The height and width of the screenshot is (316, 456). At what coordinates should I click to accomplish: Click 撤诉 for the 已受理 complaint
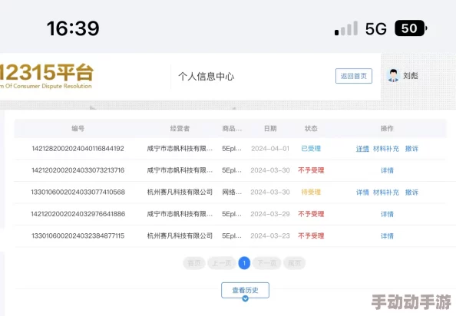pyautogui.click(x=411, y=149)
